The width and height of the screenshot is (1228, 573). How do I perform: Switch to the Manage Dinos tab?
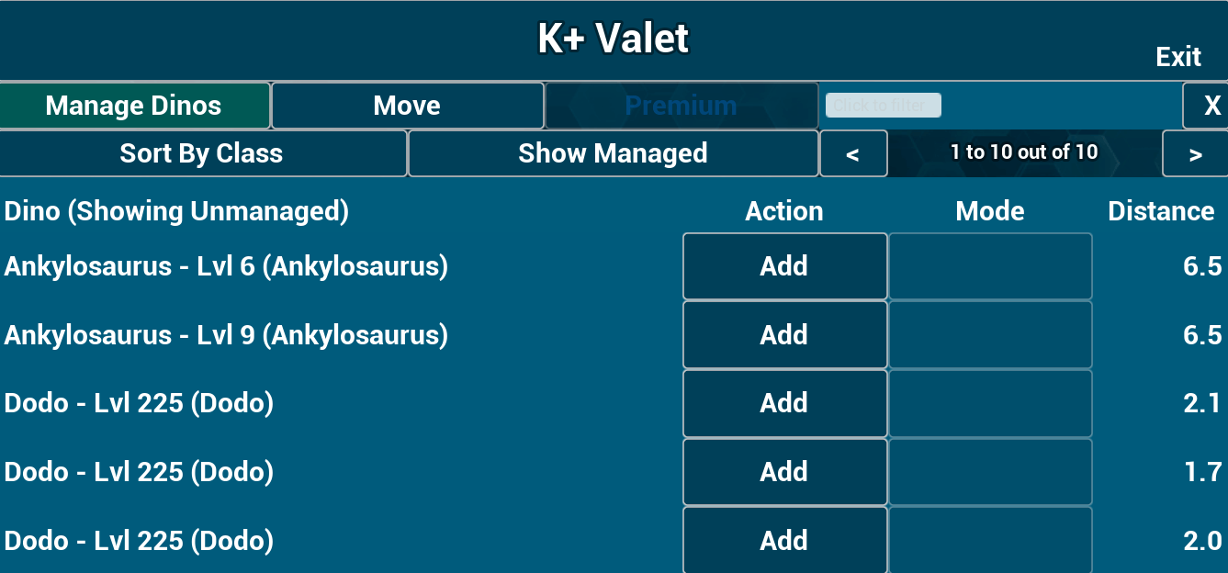click(134, 106)
